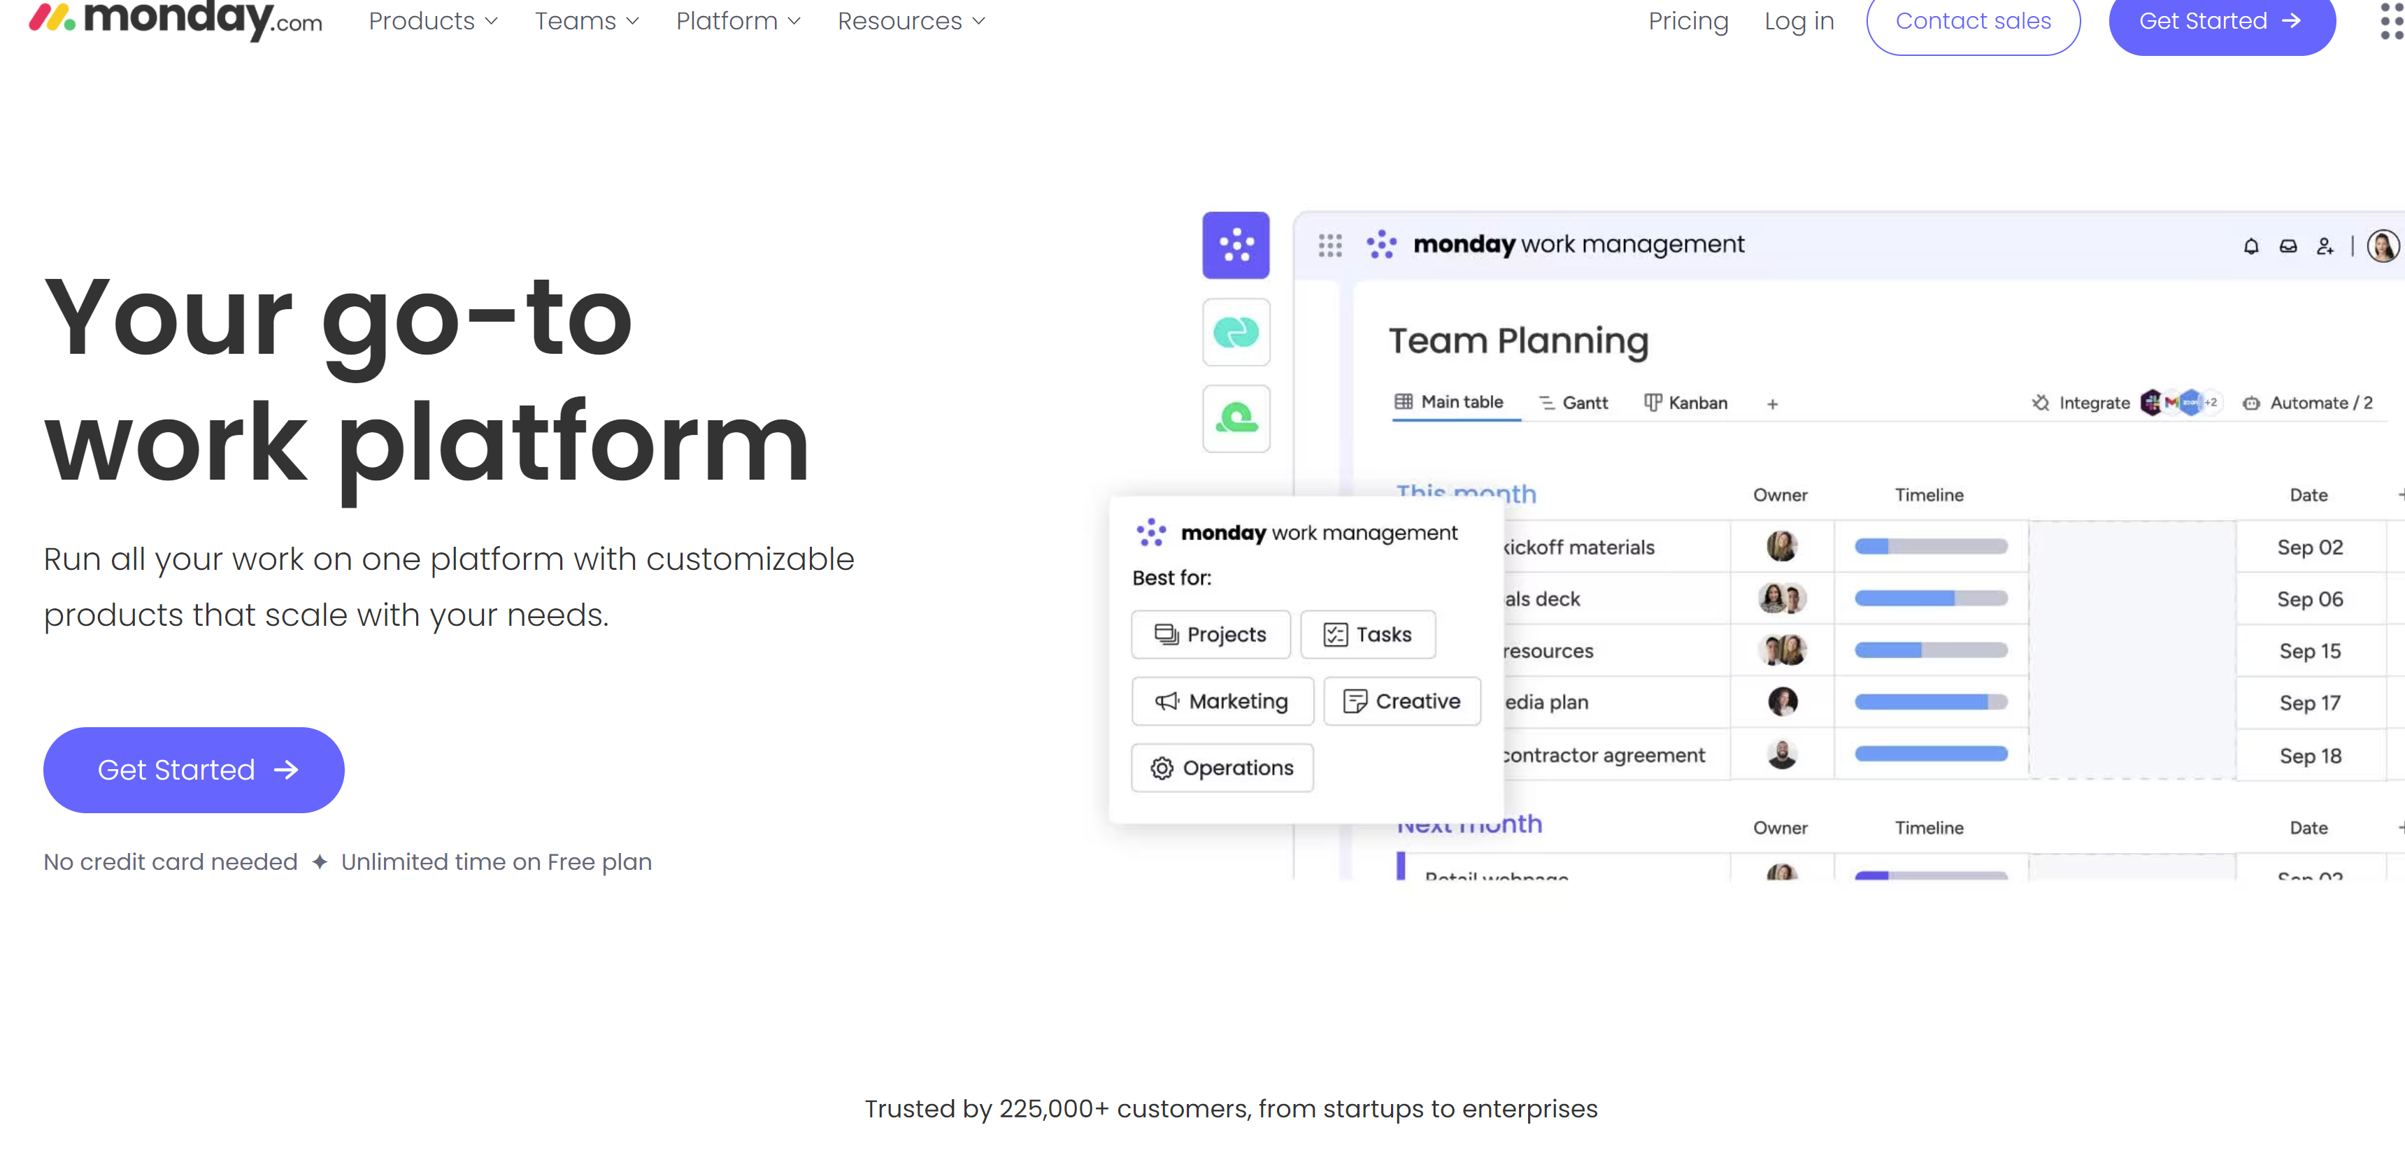Click the Automate robot icon

[2252, 403]
